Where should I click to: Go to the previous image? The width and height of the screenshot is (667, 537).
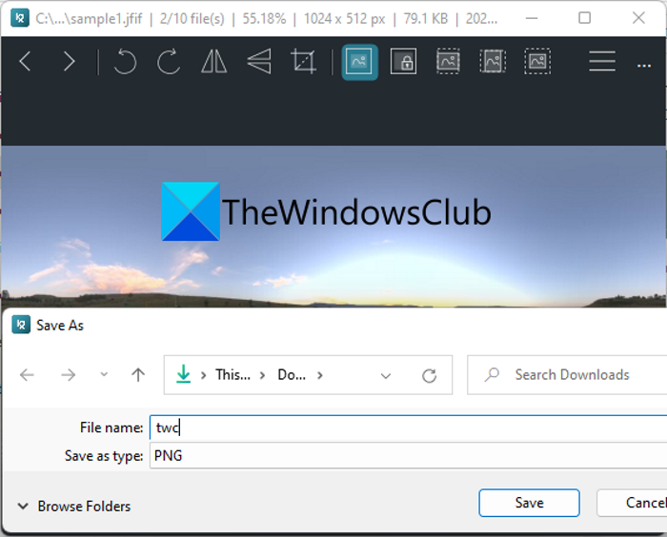pos(26,62)
